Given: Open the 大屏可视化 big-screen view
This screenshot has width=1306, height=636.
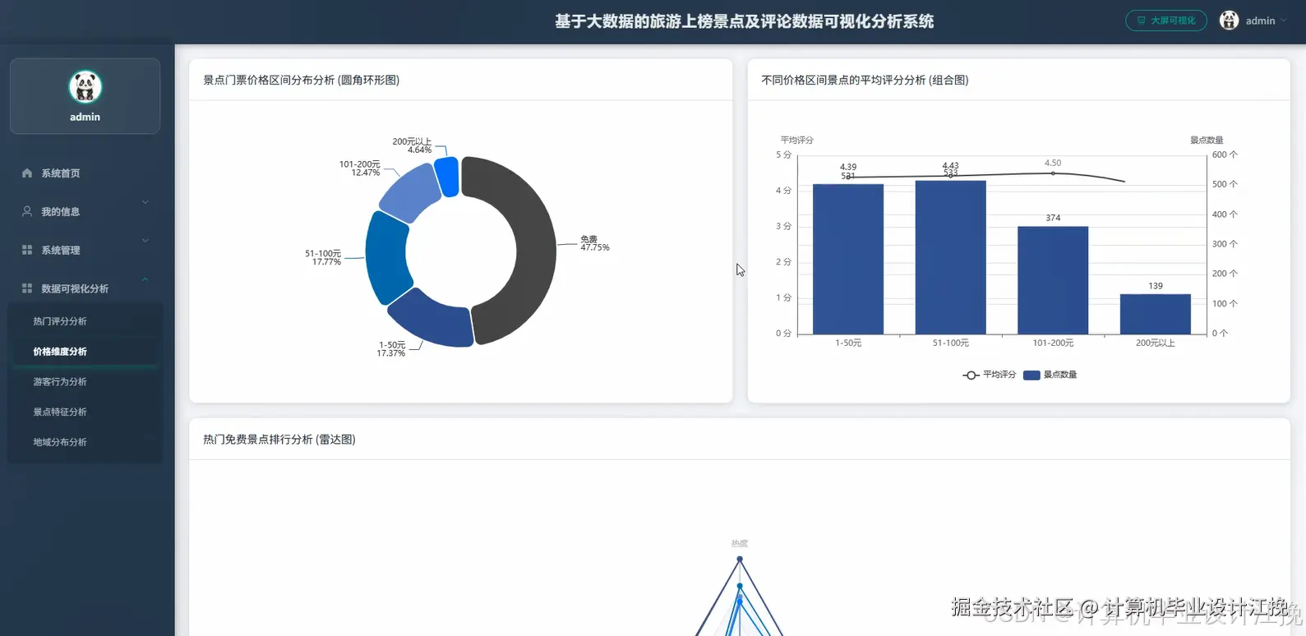Looking at the screenshot, I should [x=1165, y=21].
